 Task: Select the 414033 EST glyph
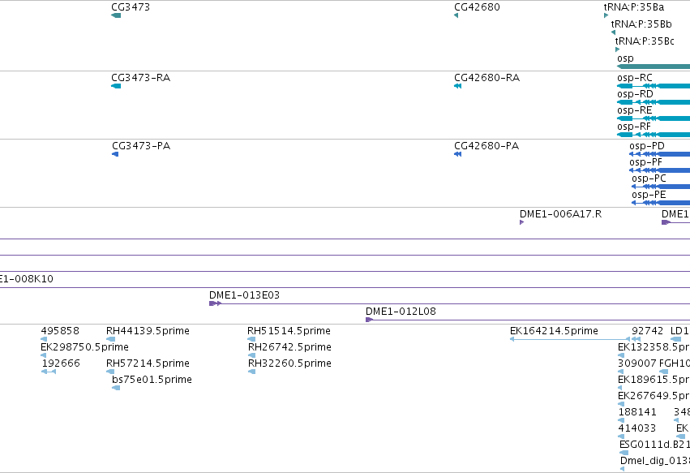click(621, 436)
